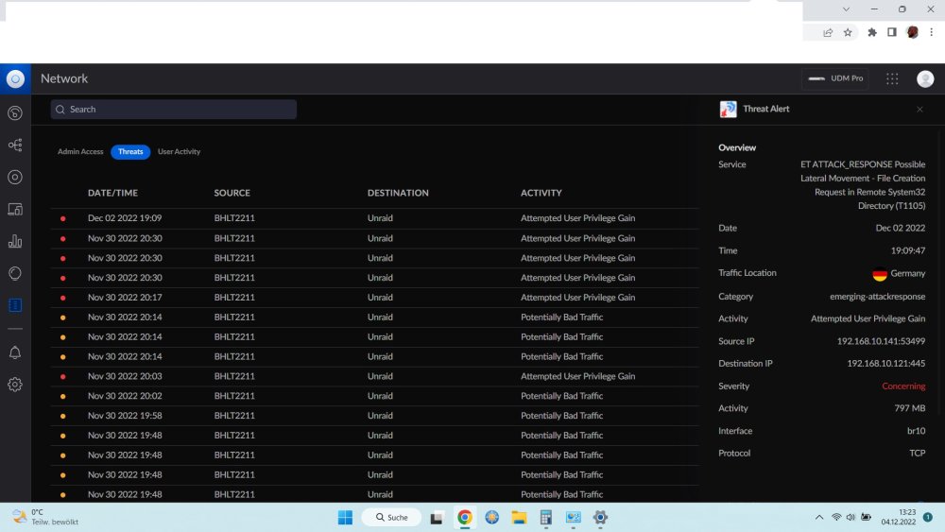Select the Nov 30 2022 20:02 threat row
Screen dimensions: 945x532
[375, 396]
